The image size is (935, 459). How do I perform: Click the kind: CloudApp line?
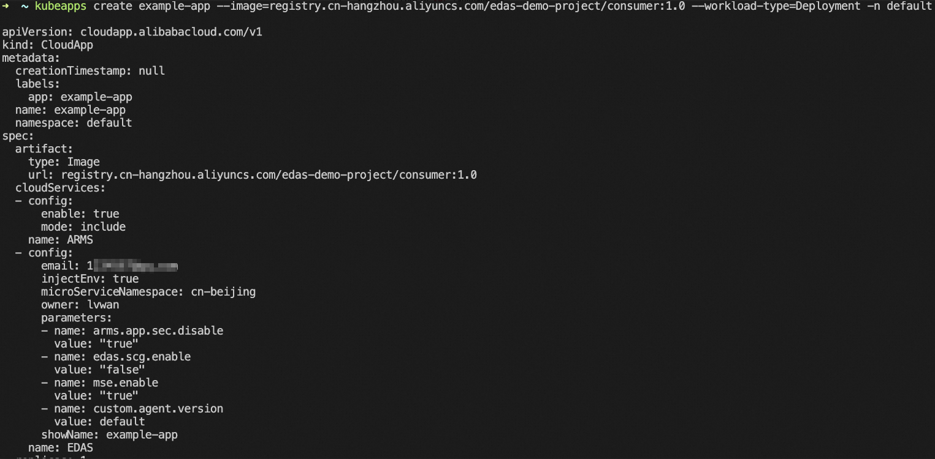click(48, 45)
